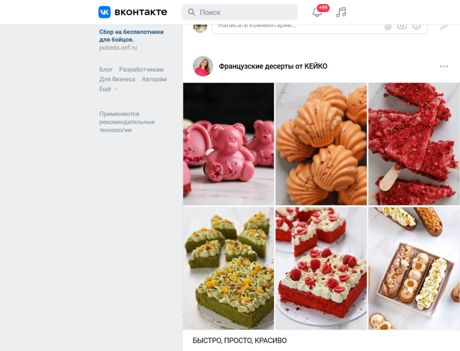Open emoji smiley picker in comment box
This screenshot has height=351, width=460.
coord(416,26)
